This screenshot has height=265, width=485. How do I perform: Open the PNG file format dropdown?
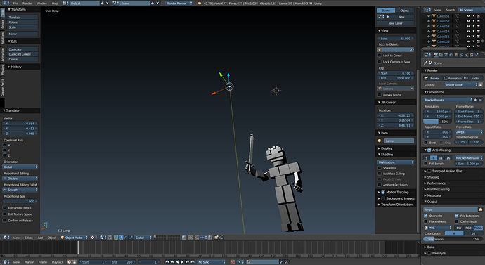point(438,228)
